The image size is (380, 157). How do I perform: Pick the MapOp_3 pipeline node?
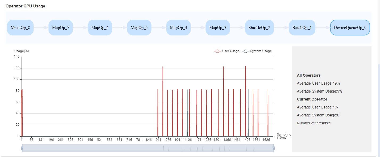click(x=218, y=28)
